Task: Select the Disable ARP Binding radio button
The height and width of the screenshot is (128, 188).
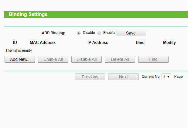Action: 79,33
